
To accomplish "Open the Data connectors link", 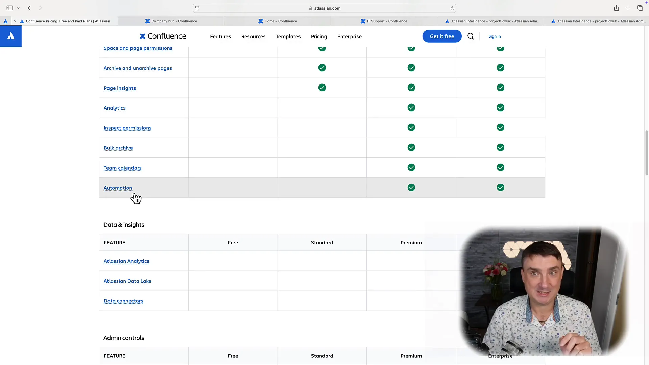I will pos(123,301).
